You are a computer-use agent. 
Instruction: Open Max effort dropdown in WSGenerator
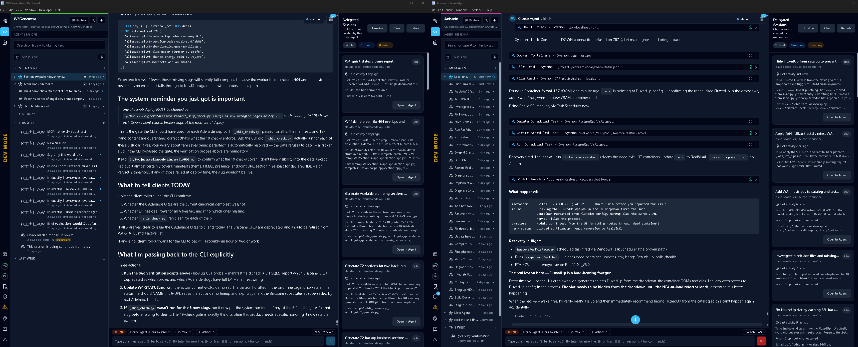tap(184, 332)
